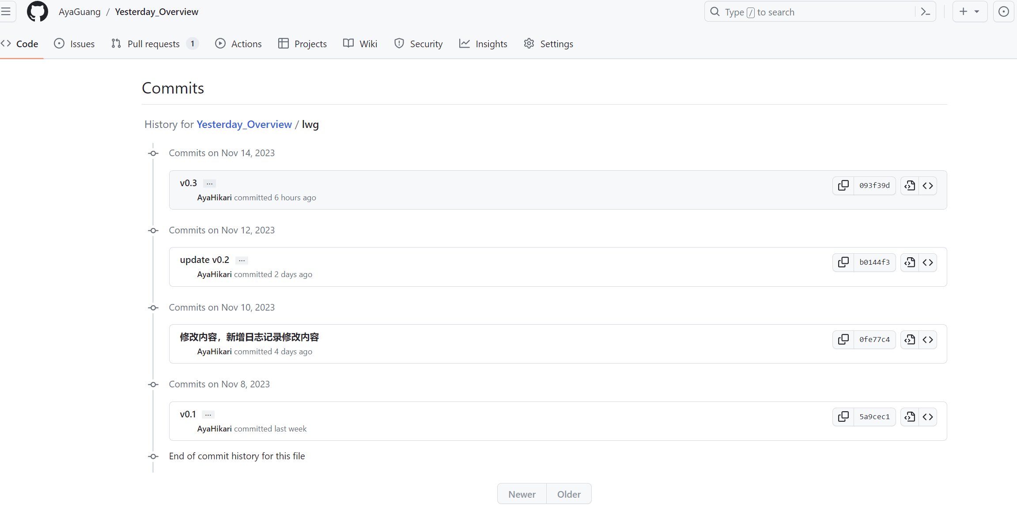The width and height of the screenshot is (1017, 514).
Task: Open the issues inbox icon in header
Action: click(1004, 12)
